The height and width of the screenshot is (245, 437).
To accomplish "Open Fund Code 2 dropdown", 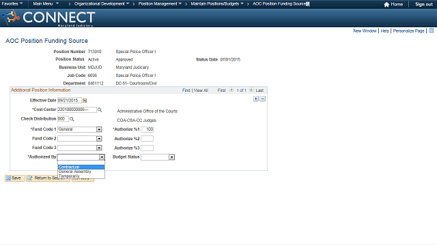I will click(x=99, y=139).
